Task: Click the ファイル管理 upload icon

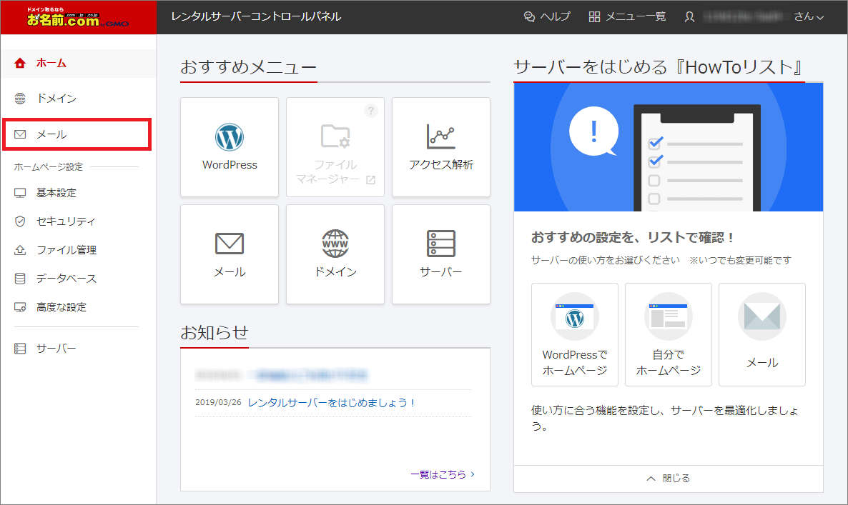Action: 20,250
